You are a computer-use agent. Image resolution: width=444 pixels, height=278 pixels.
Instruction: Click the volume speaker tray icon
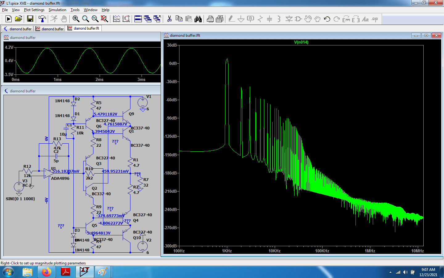(405, 272)
